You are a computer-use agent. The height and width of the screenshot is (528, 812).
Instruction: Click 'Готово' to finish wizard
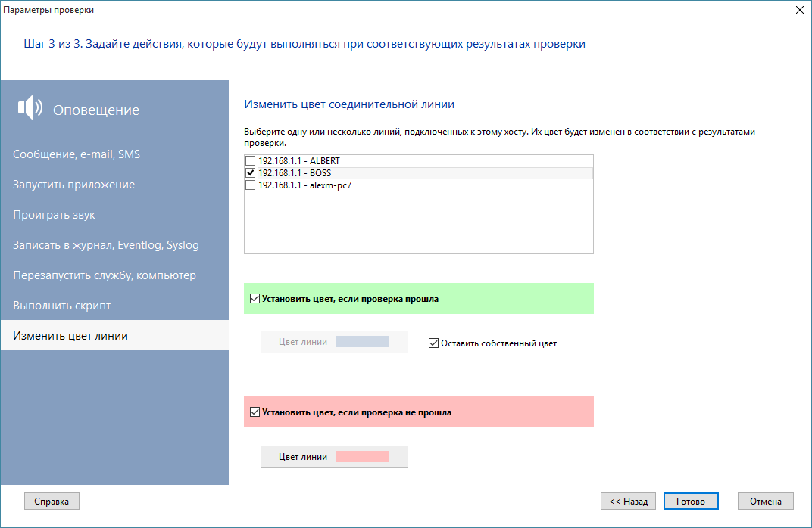point(690,502)
